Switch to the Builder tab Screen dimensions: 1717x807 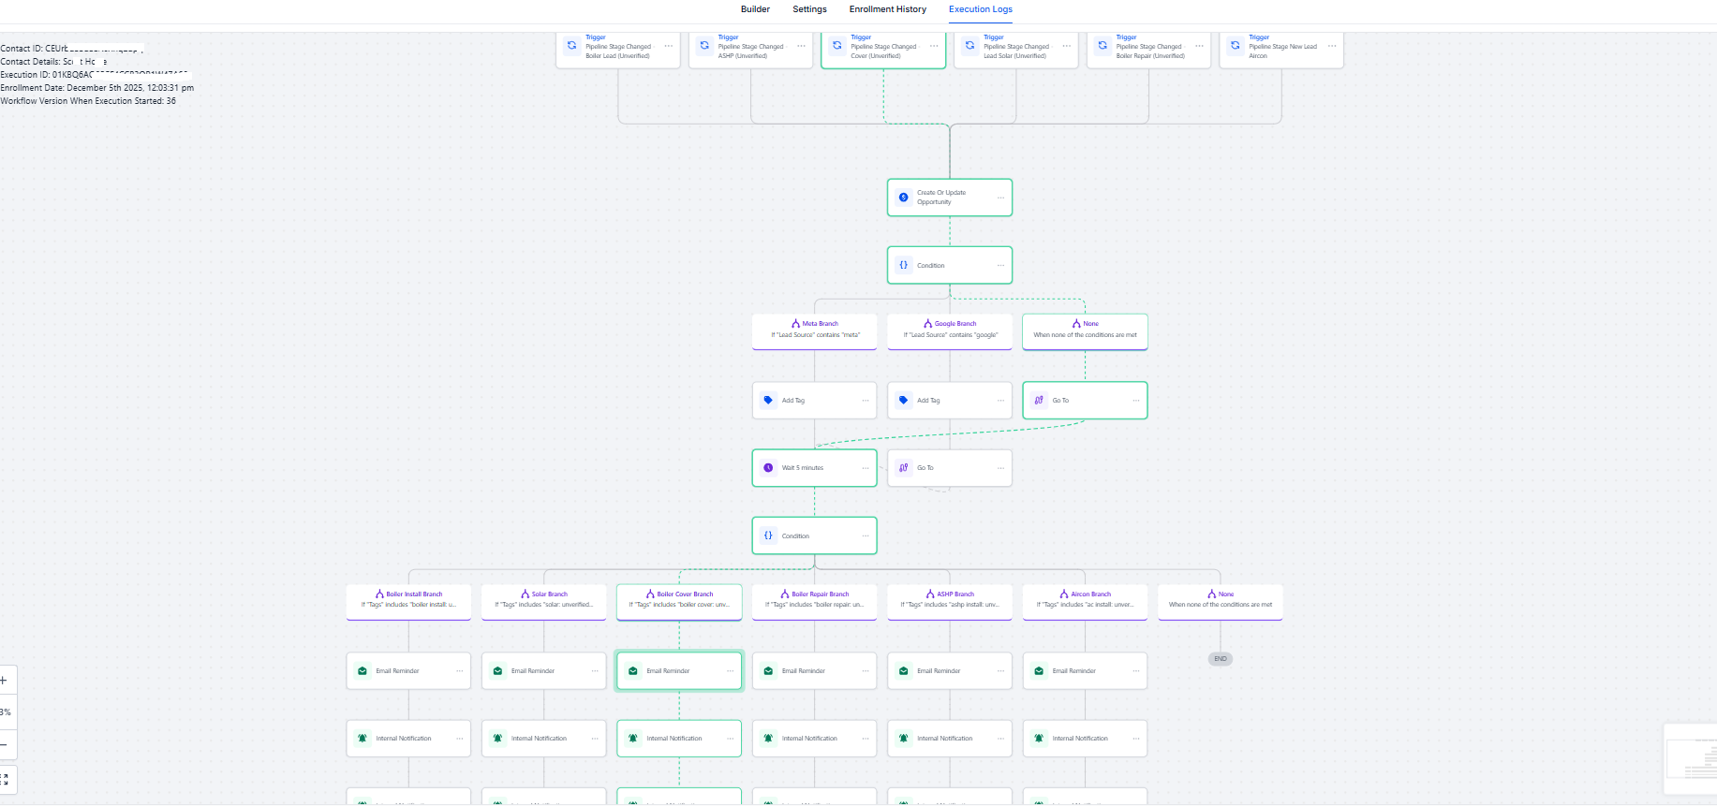755,9
